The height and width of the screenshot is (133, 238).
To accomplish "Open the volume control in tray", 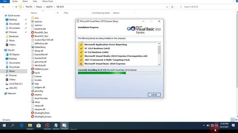I will coord(216,126).
